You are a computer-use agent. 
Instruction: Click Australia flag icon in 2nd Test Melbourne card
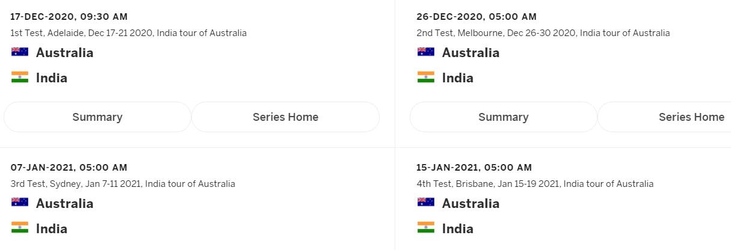[426, 52]
